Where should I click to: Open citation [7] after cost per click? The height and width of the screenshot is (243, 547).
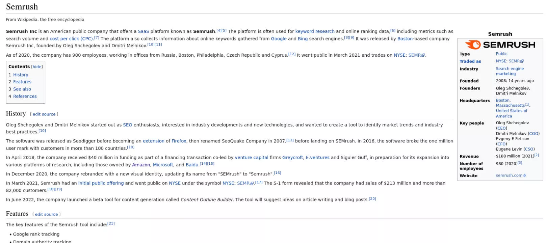tap(97, 38)
